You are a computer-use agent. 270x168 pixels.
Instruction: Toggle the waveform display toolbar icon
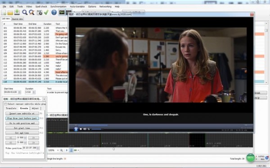pyautogui.click(x=62, y=13)
